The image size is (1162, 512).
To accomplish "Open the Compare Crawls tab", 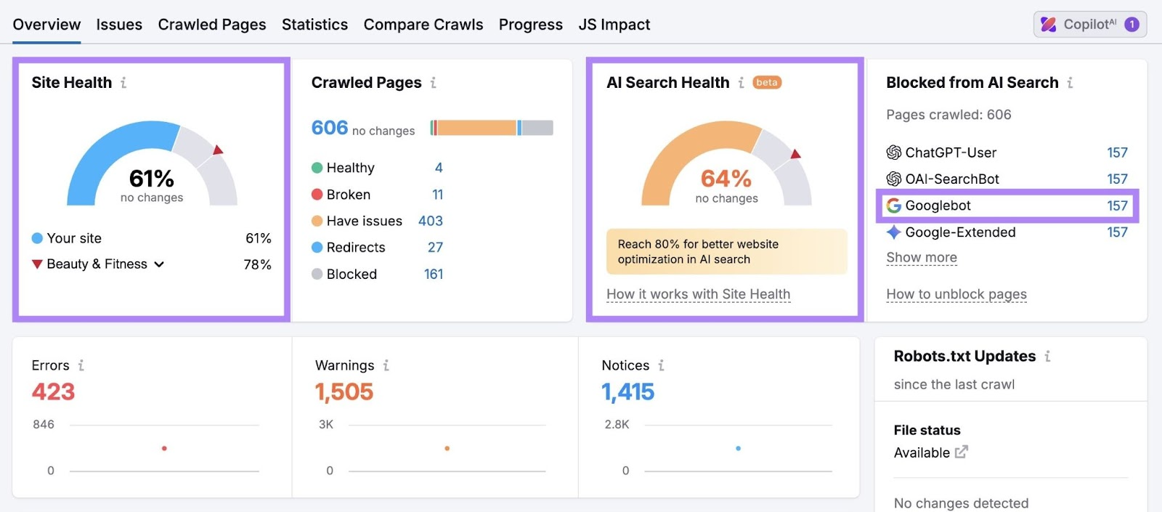I will coord(423,25).
